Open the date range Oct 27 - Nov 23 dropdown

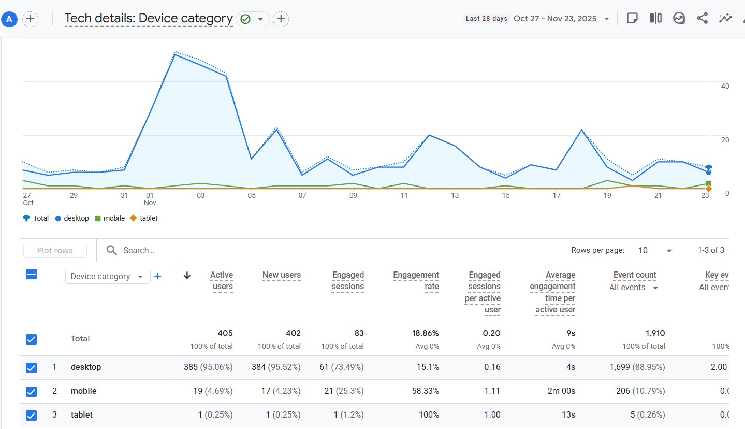tap(562, 18)
